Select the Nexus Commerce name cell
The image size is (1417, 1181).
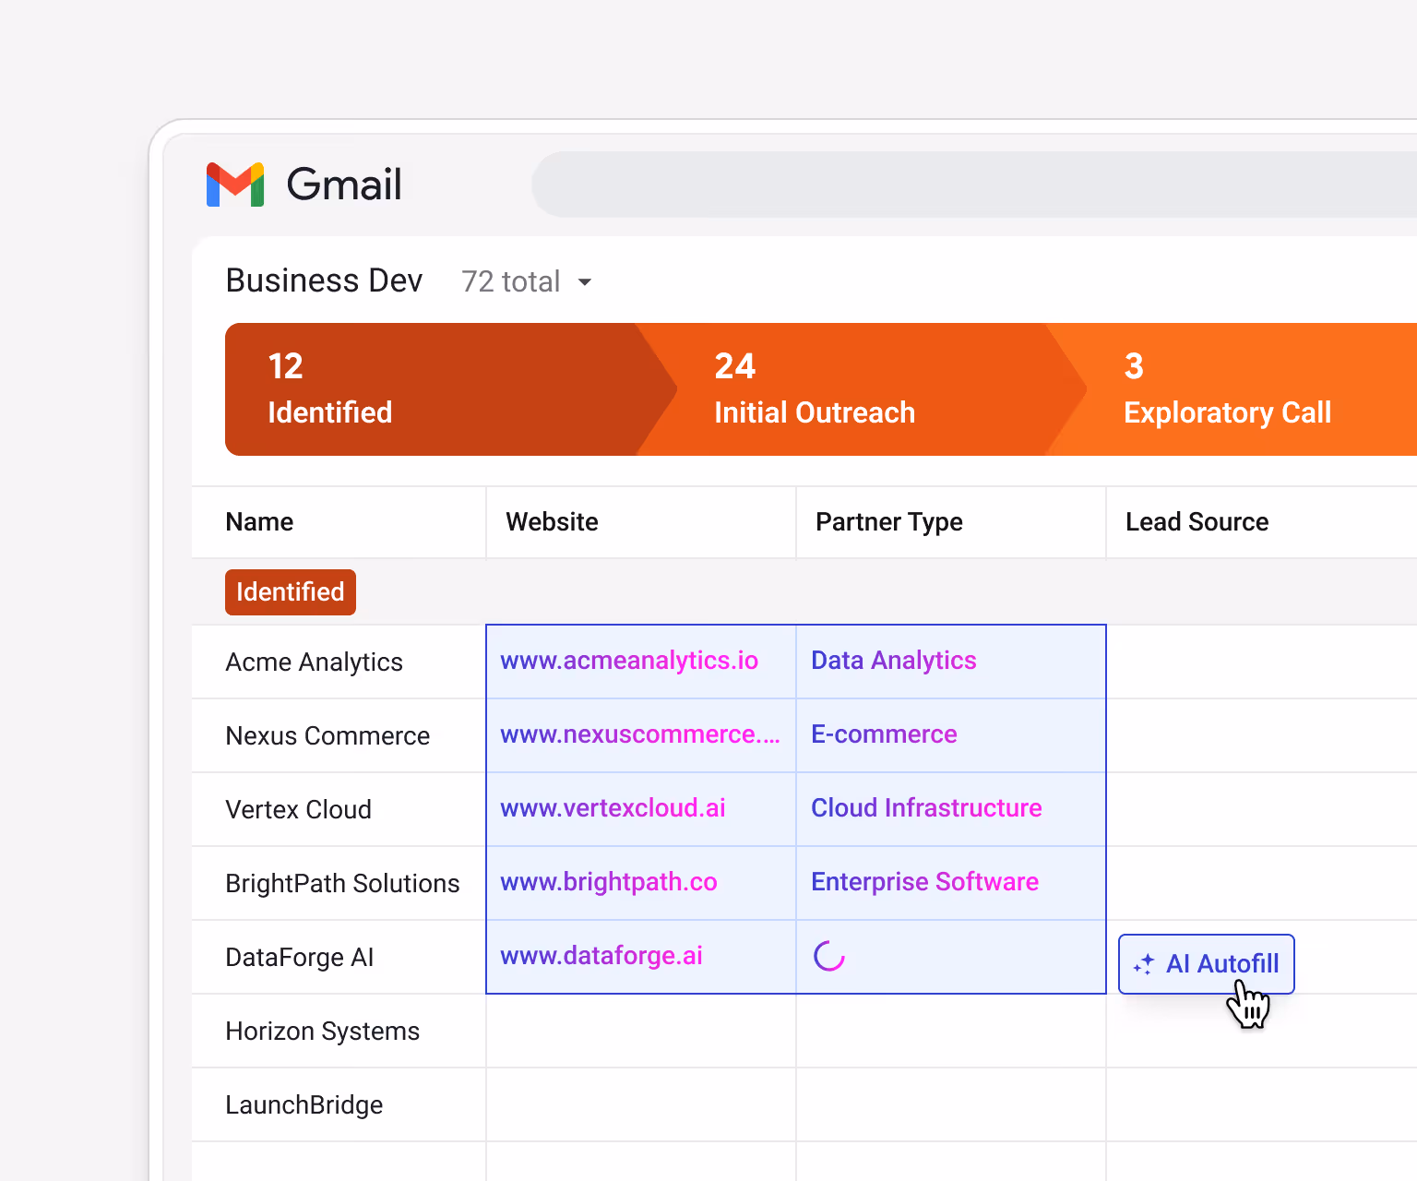339,736
